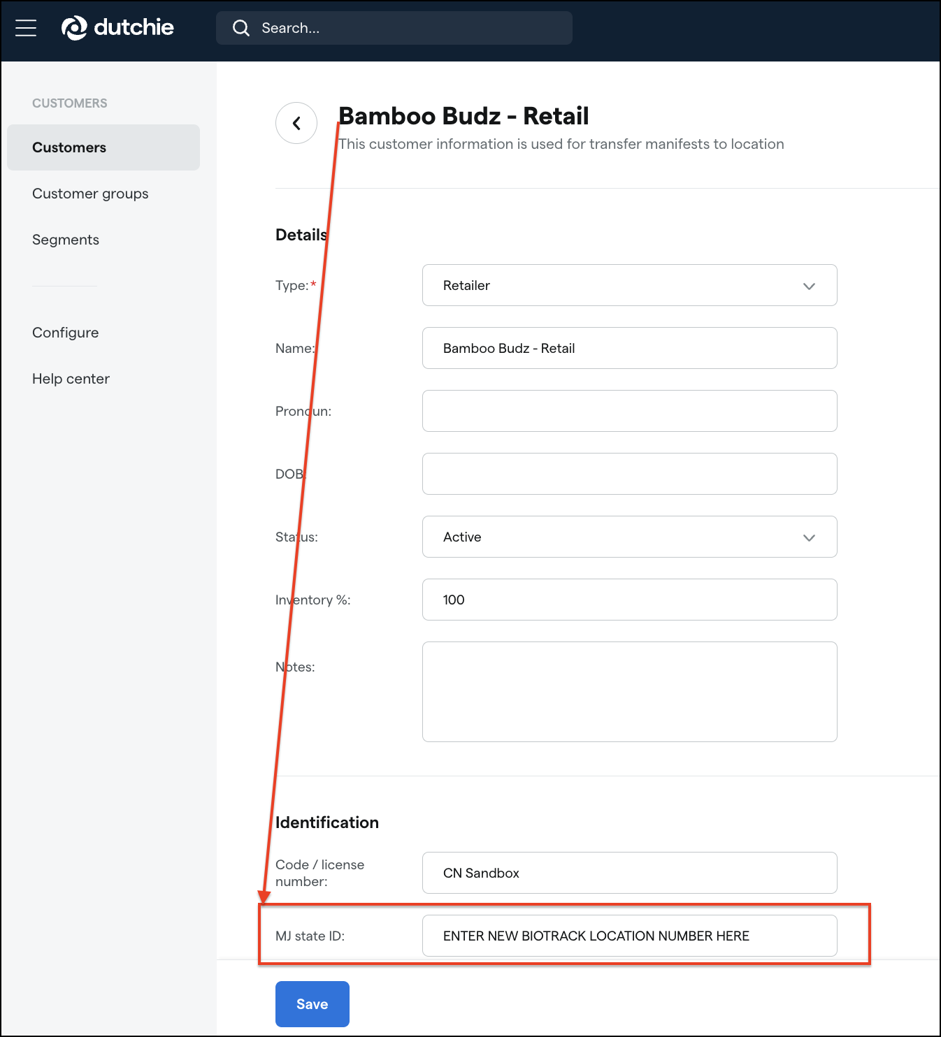This screenshot has height=1037, width=941.
Task: Click the transfer manifests description text
Action: pyautogui.click(x=561, y=144)
